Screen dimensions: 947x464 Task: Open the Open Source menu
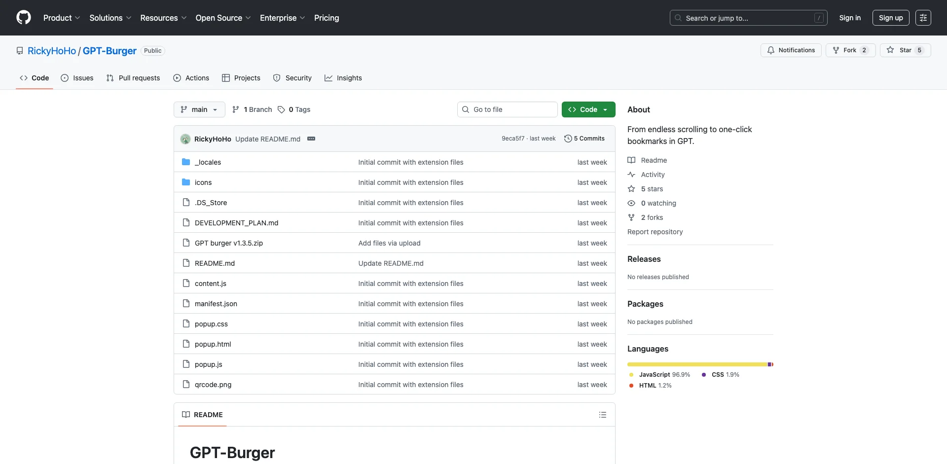(223, 18)
